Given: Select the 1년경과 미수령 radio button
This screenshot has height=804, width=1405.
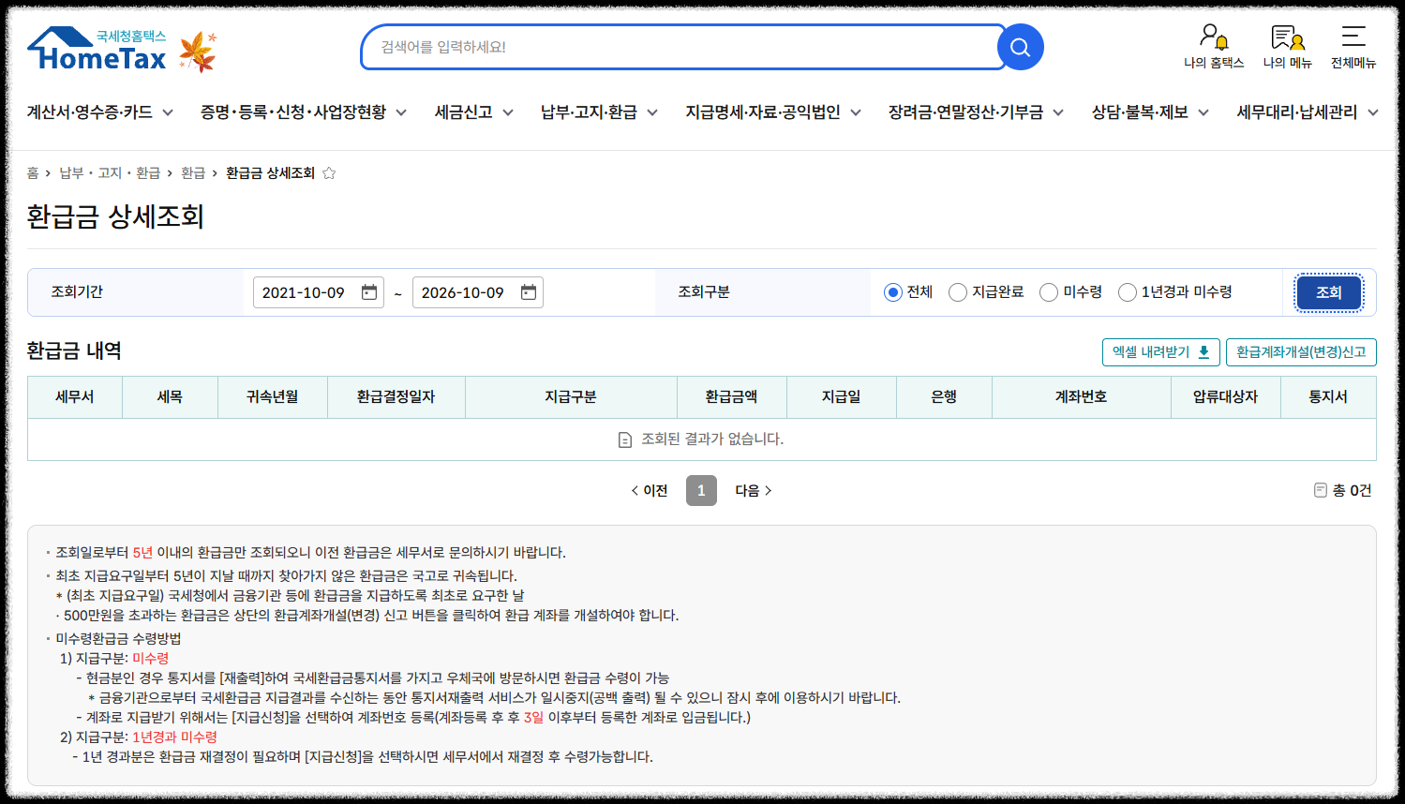Looking at the screenshot, I should click(x=1128, y=292).
